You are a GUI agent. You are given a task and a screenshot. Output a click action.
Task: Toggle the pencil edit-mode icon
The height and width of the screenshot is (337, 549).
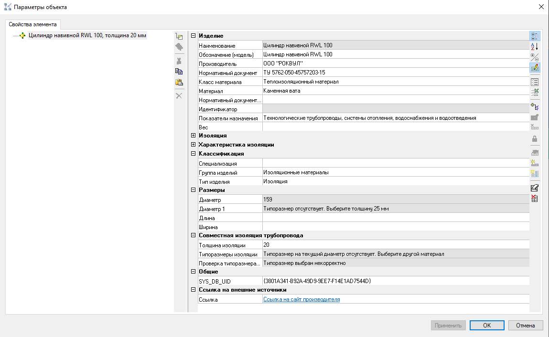tap(535, 67)
